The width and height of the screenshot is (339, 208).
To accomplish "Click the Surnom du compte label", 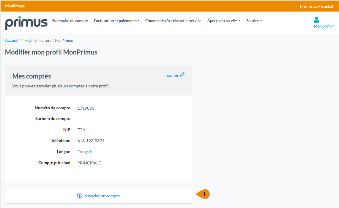I will [x=53, y=119].
